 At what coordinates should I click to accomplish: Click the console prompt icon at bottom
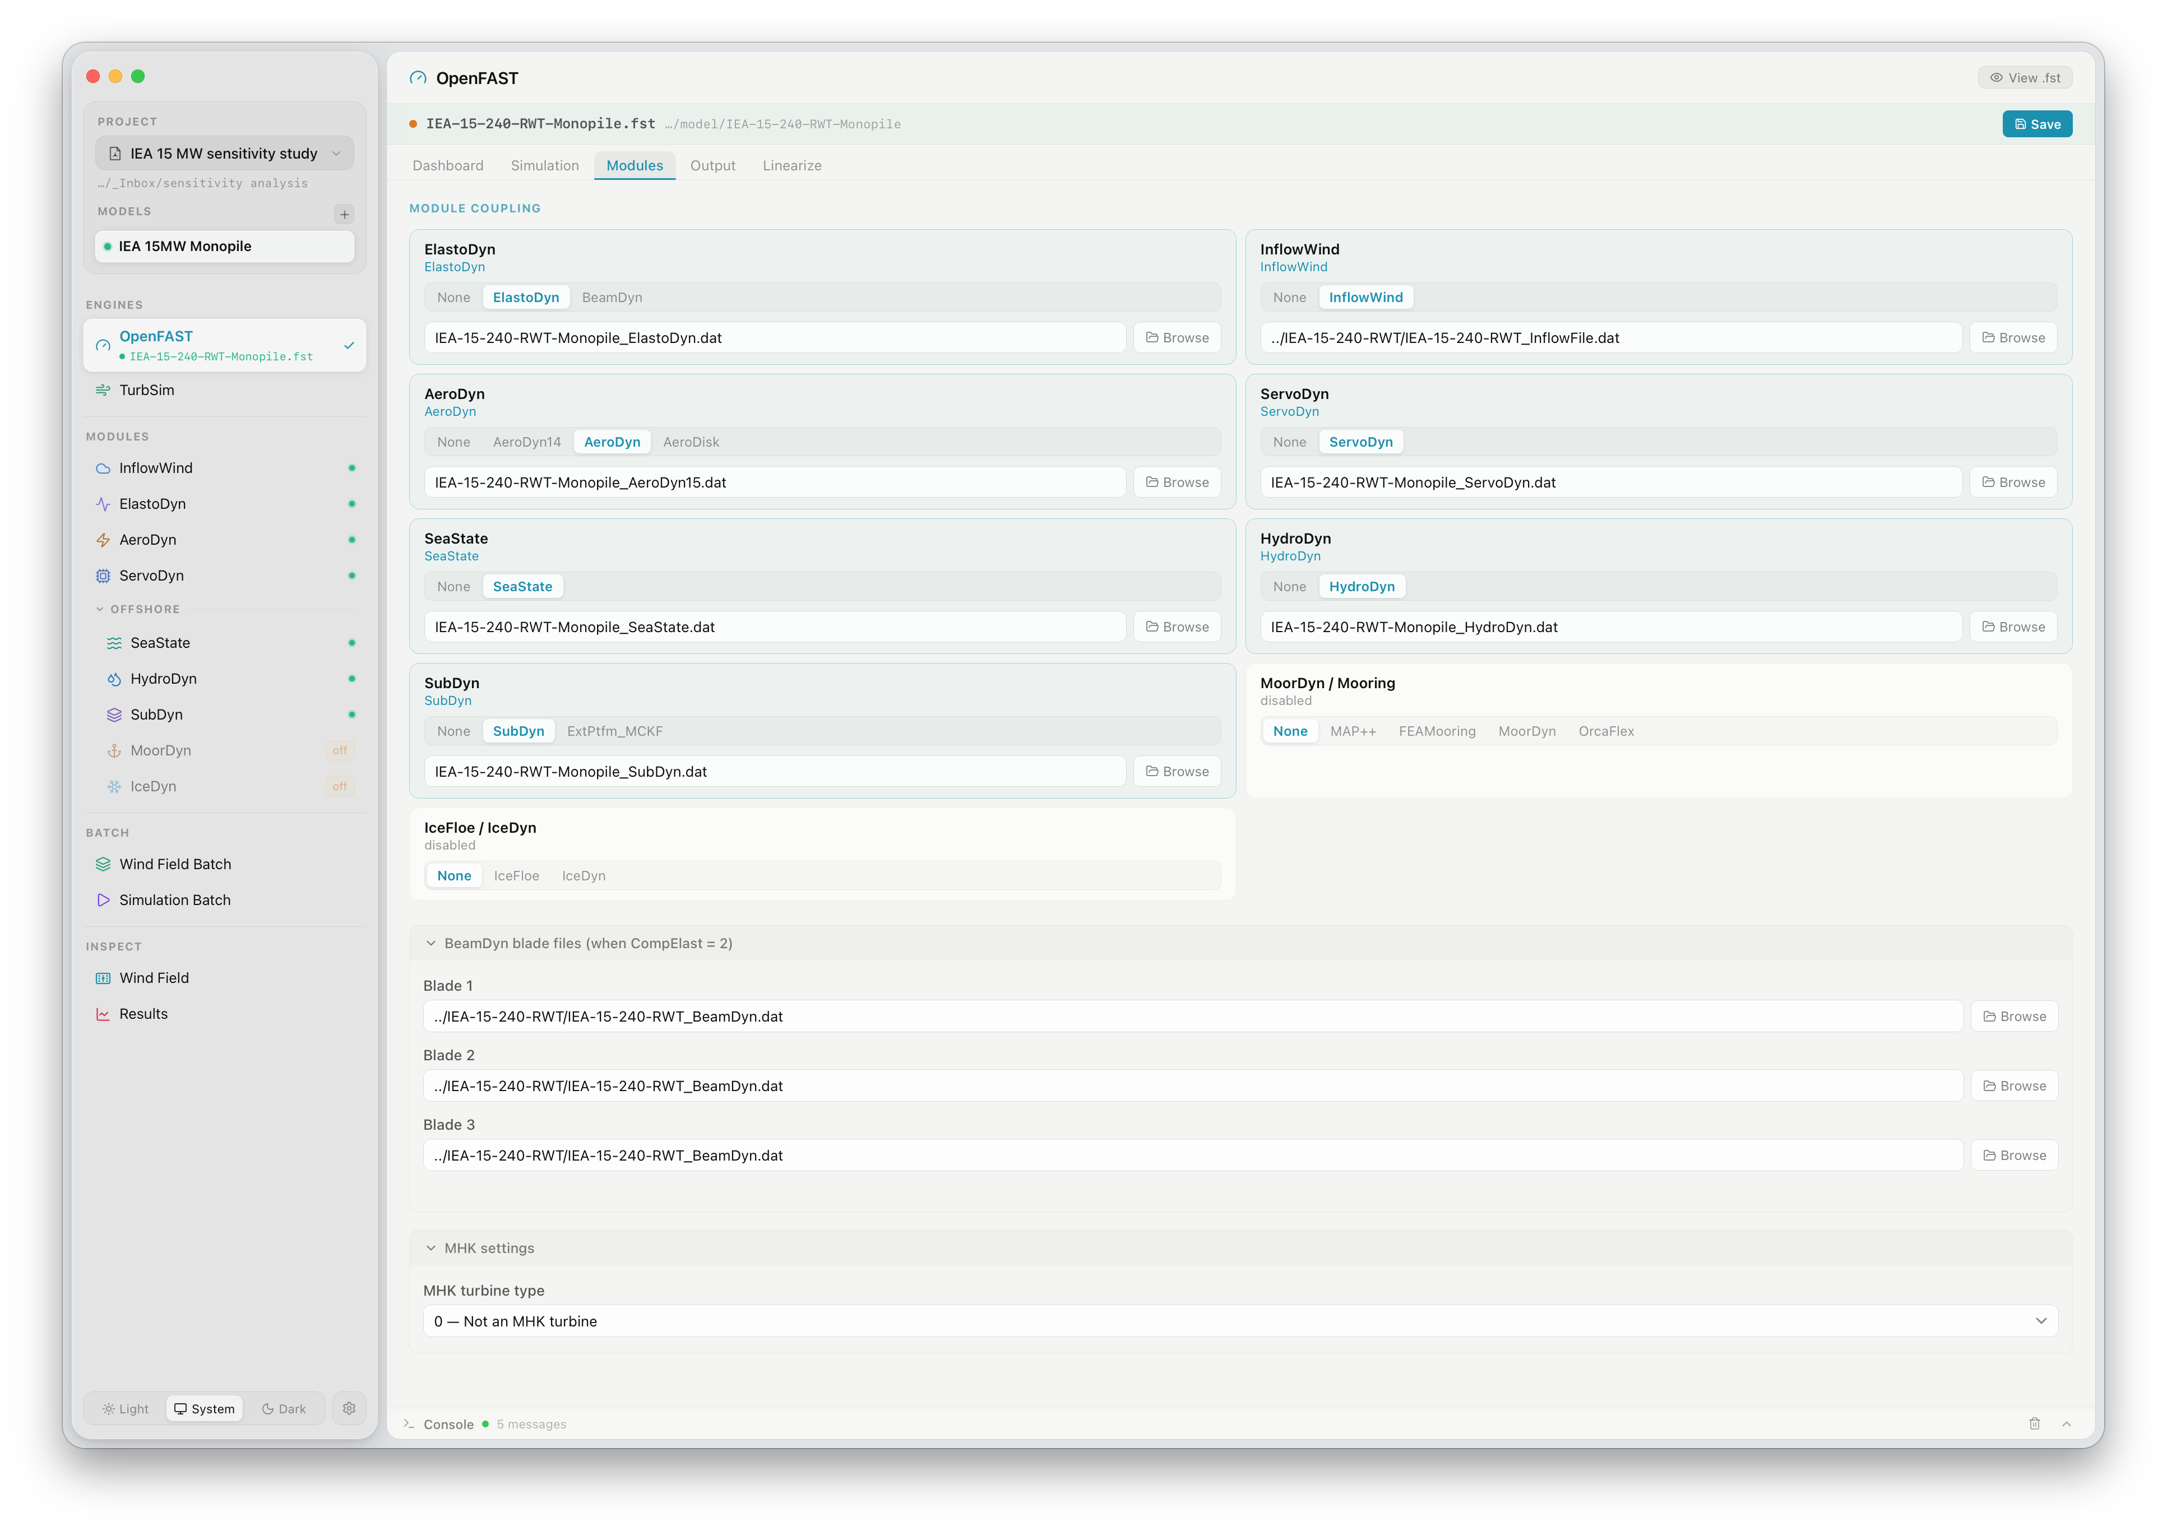pyautogui.click(x=409, y=1423)
